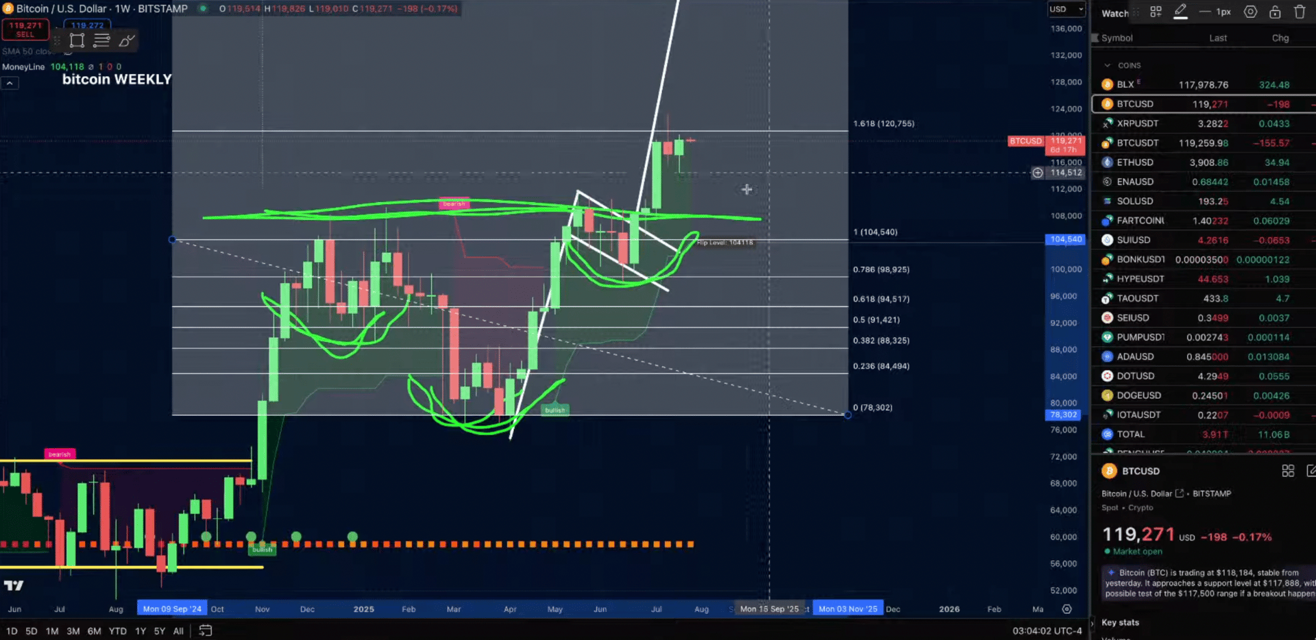Click the add-widget grid icon
Image resolution: width=1316 pixels, height=640 pixels.
point(1156,12)
